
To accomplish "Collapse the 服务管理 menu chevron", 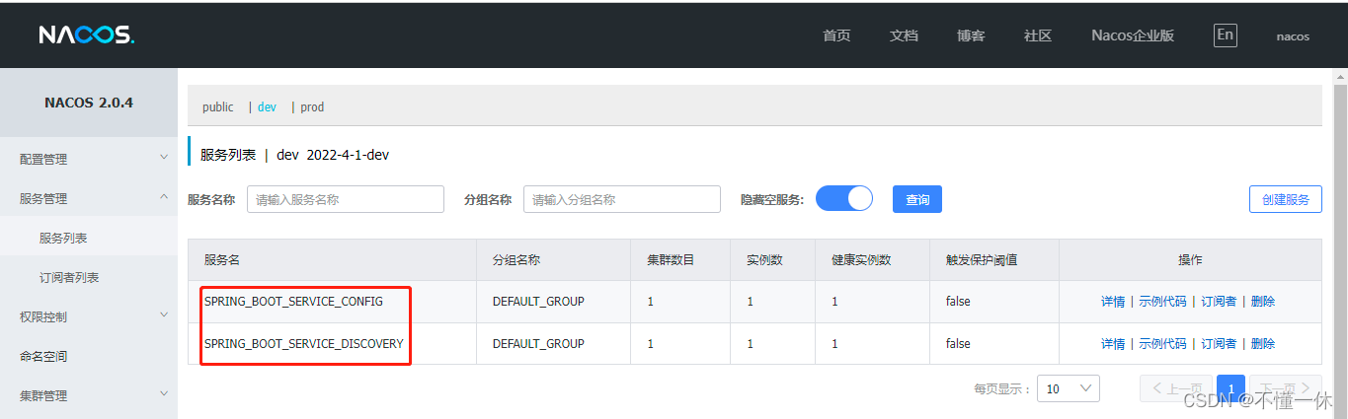I will coord(164,197).
